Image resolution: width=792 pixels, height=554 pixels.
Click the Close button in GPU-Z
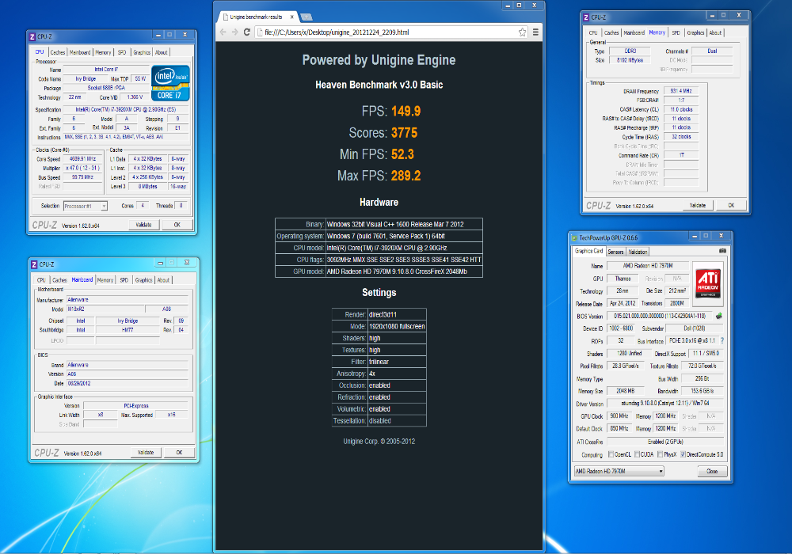(x=712, y=471)
